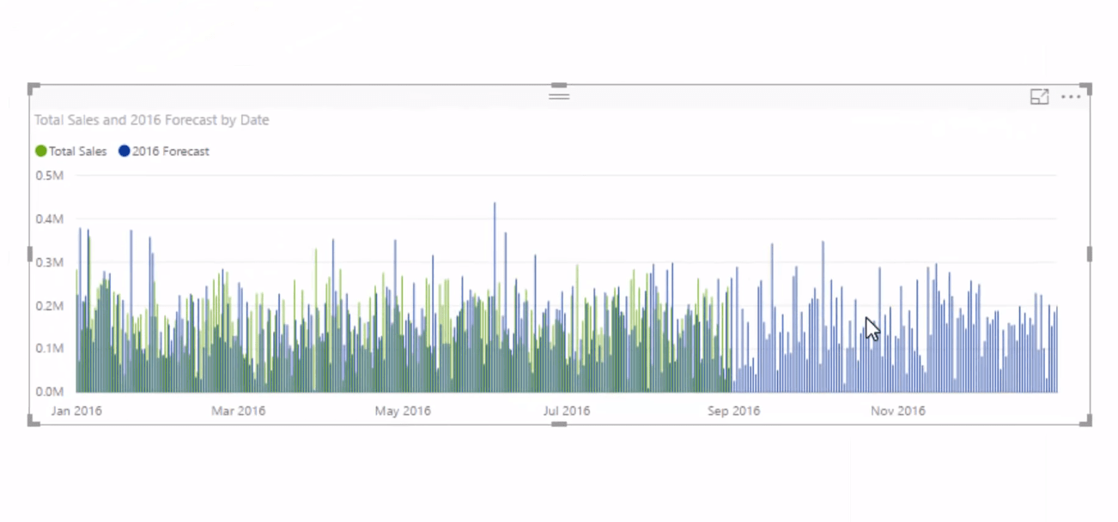Image resolution: width=1118 pixels, height=522 pixels.
Task: Click the Jan 2016 axis label
Action: point(76,411)
